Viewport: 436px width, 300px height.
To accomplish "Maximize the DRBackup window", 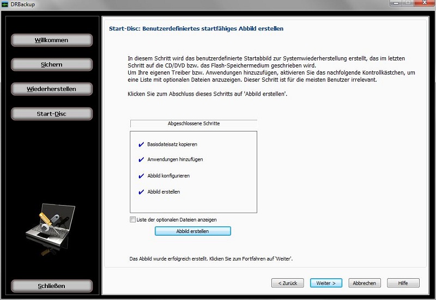I will coord(408,3).
